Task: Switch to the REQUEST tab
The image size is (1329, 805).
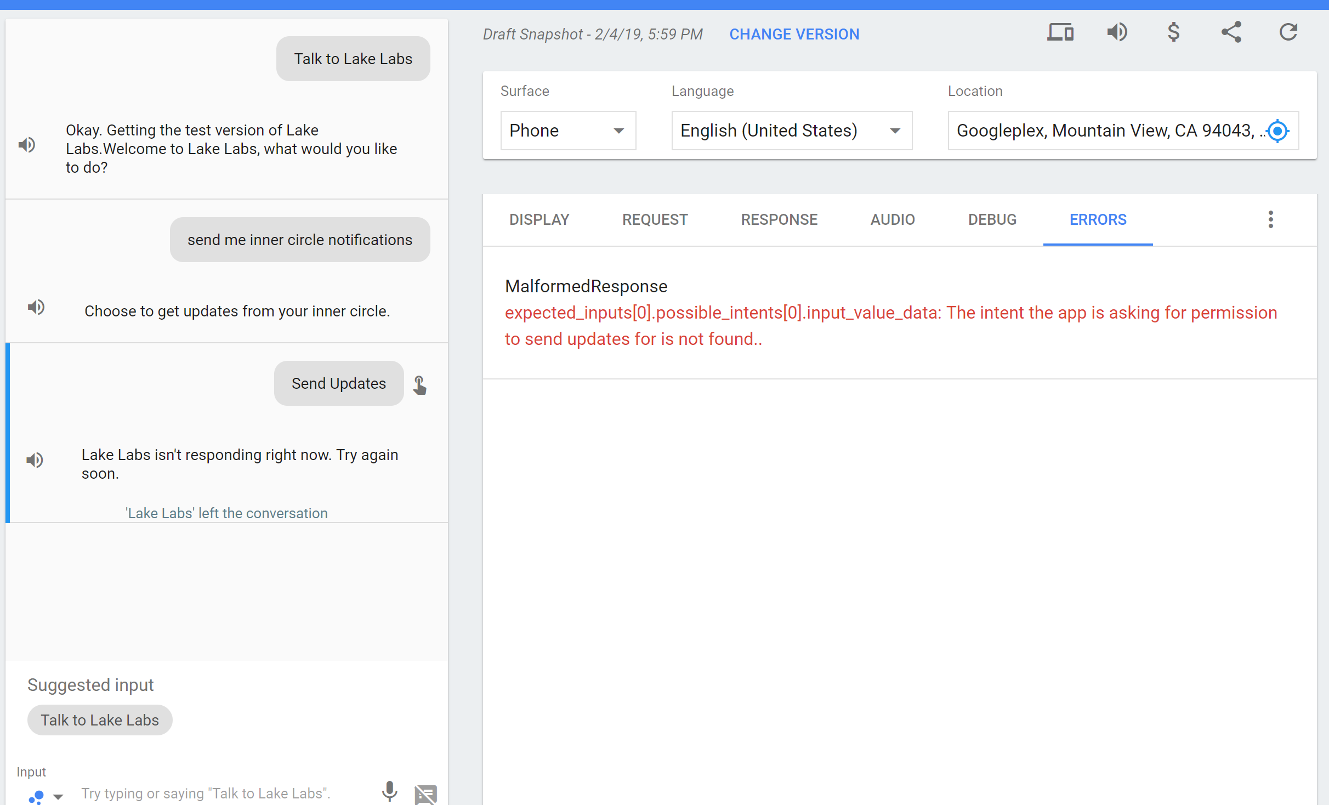Action: point(655,220)
